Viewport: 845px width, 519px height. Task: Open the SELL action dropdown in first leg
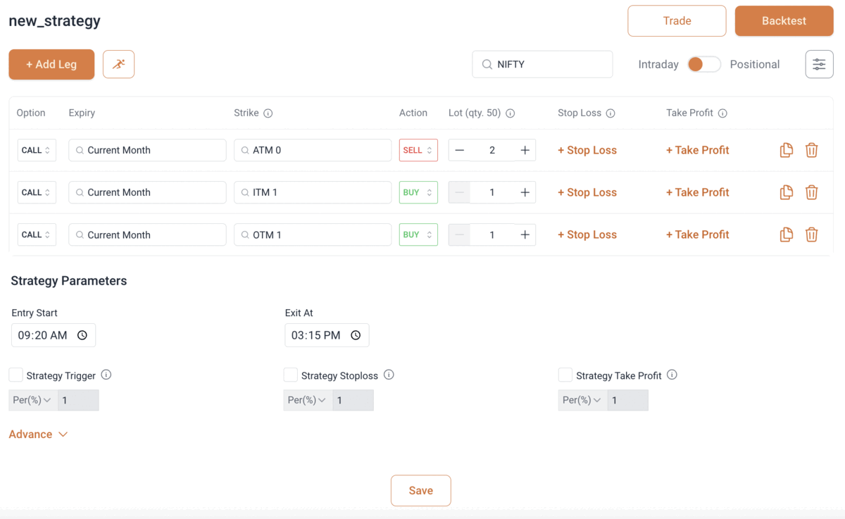tap(418, 150)
